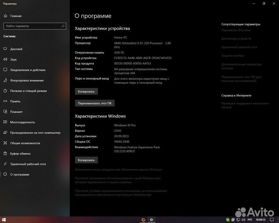Viewport: 279px width, 223px height.
Task: Open Удаленный рабочий стол related link
Action: tap(239, 47)
